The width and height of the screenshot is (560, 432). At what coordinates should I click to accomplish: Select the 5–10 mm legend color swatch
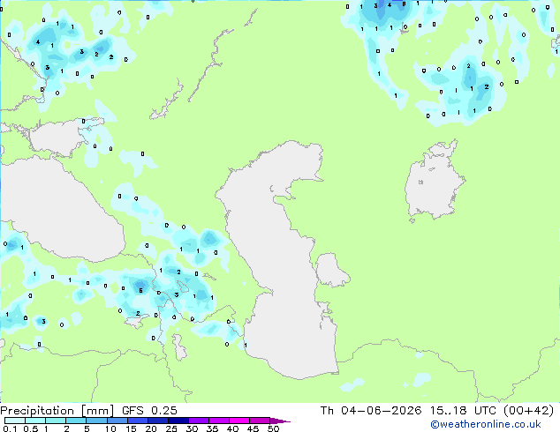[x=97, y=421]
